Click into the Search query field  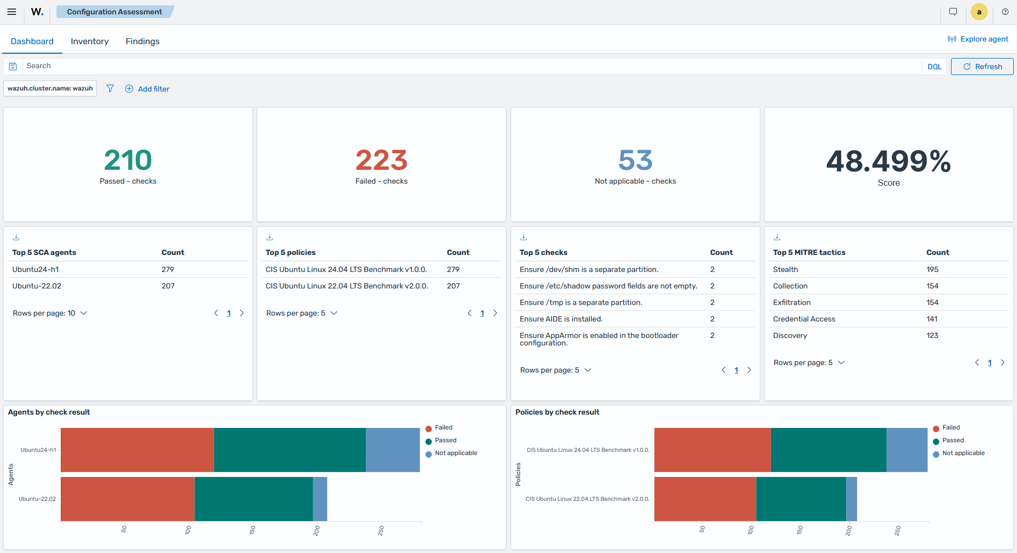coord(471,66)
